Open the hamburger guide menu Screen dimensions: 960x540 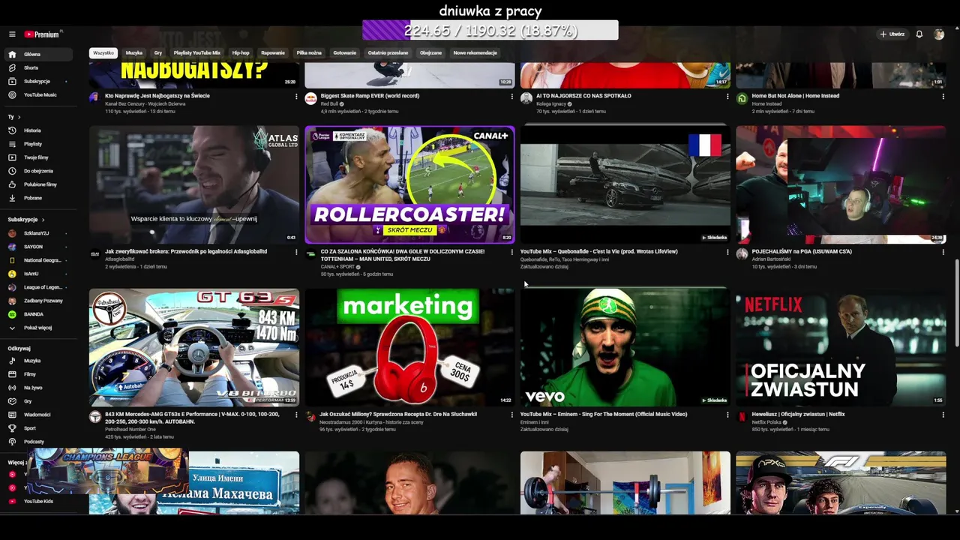tap(12, 34)
